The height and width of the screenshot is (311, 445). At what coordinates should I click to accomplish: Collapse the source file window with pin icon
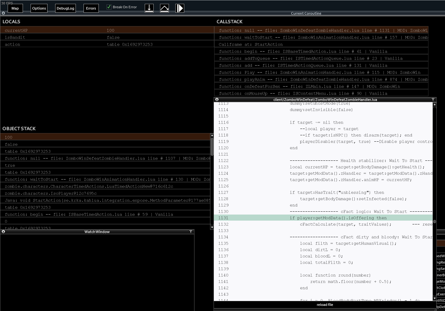click(433, 100)
